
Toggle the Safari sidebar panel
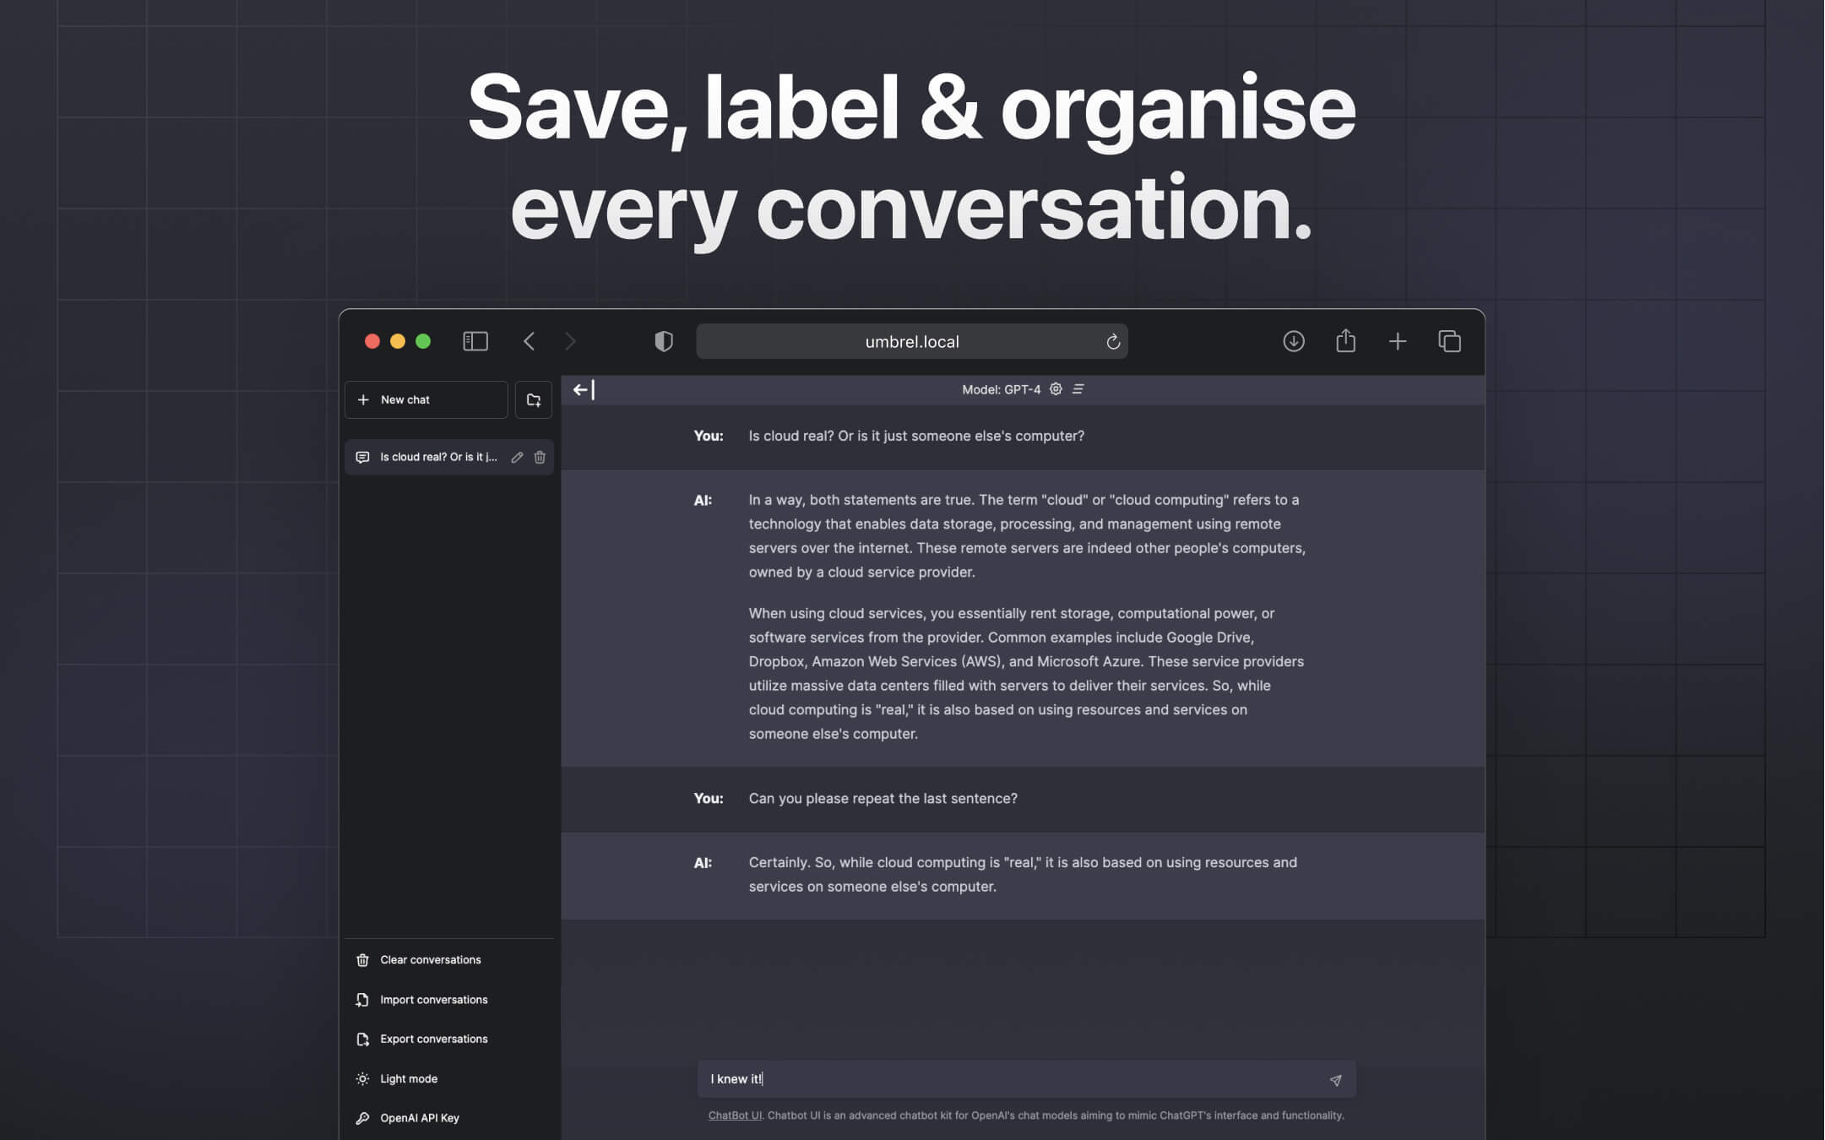tap(475, 341)
